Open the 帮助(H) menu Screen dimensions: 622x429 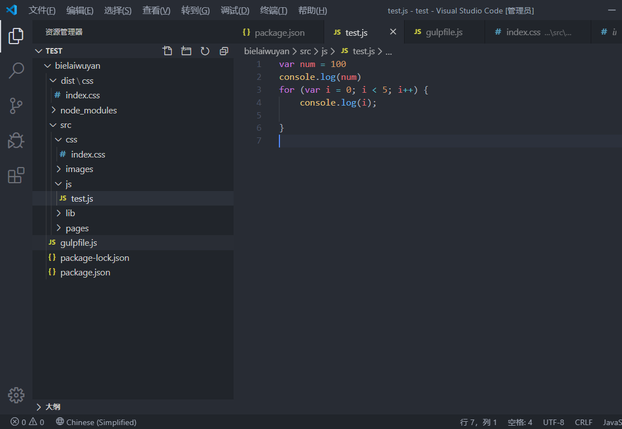pyautogui.click(x=312, y=10)
